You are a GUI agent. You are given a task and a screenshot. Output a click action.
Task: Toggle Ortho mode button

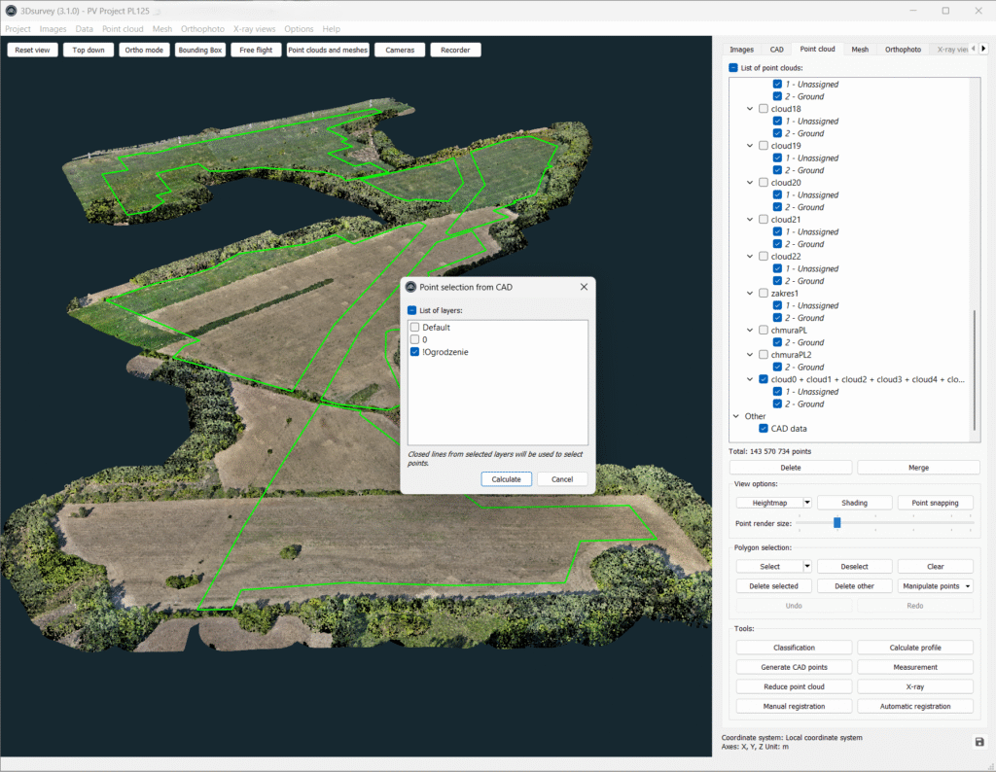144,51
